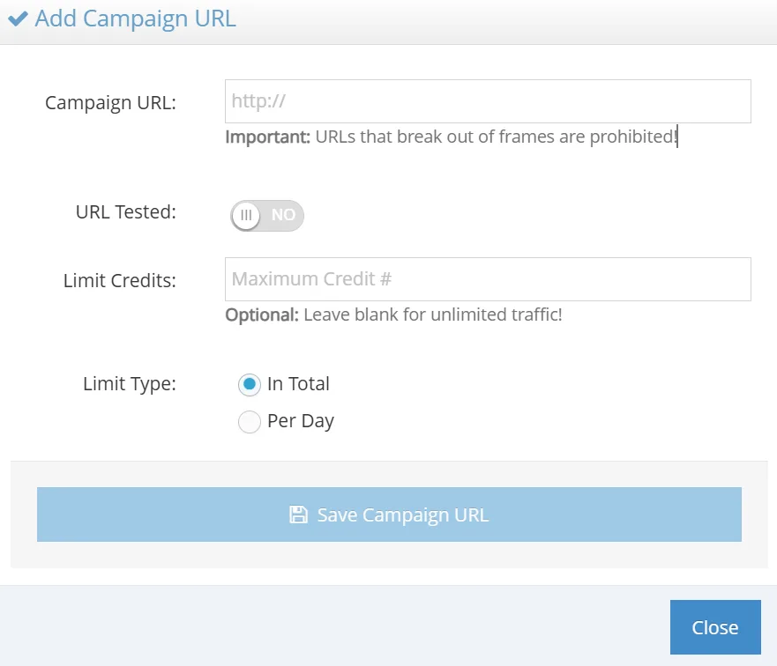Close the Add Campaign URL dialog
The width and height of the screenshot is (777, 666).
click(x=714, y=627)
